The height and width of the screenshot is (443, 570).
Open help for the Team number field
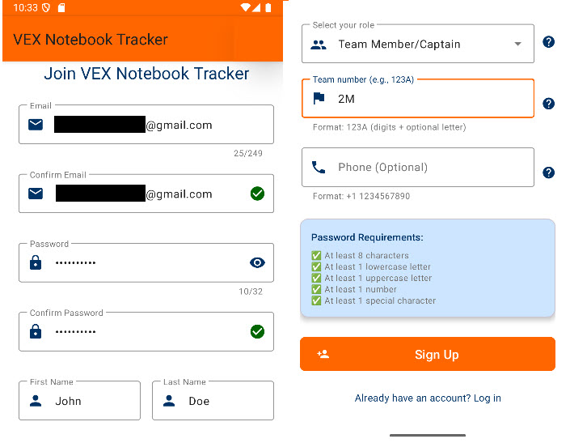coord(548,104)
